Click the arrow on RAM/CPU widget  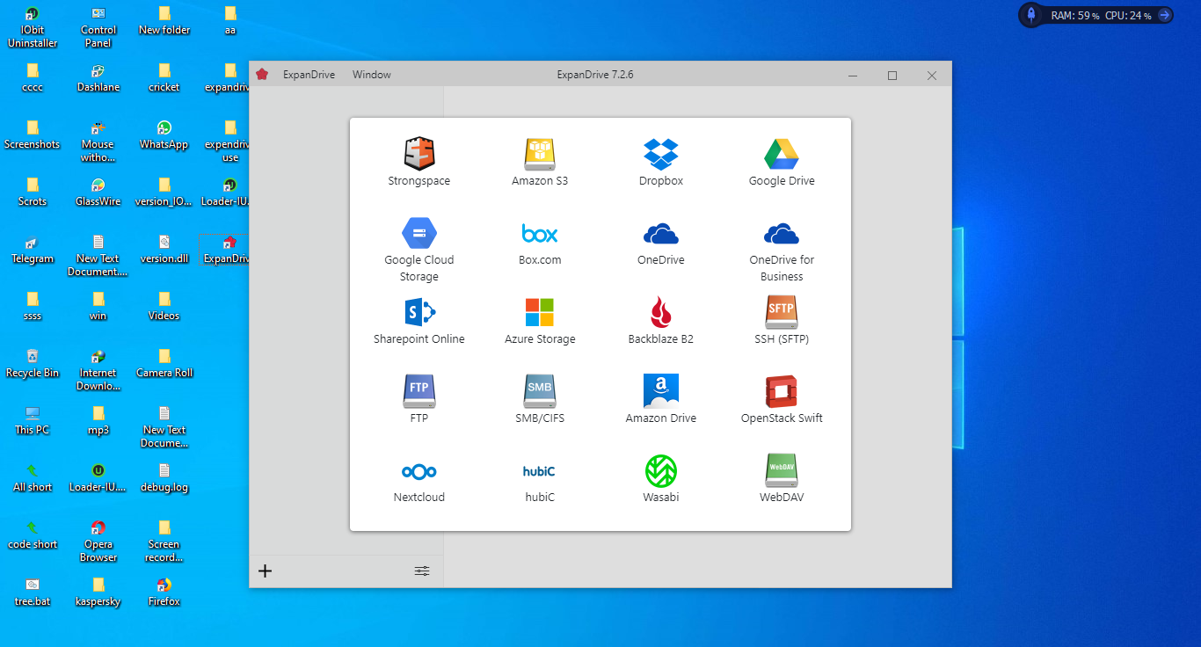tap(1164, 15)
